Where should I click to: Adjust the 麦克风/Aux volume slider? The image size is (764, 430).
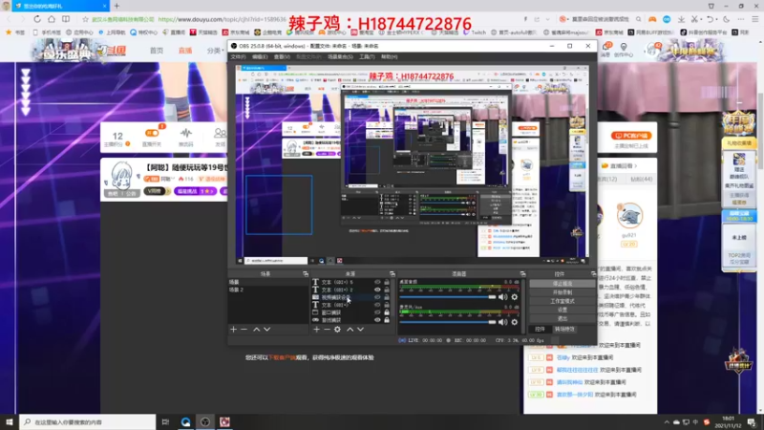pyautogui.click(x=447, y=322)
